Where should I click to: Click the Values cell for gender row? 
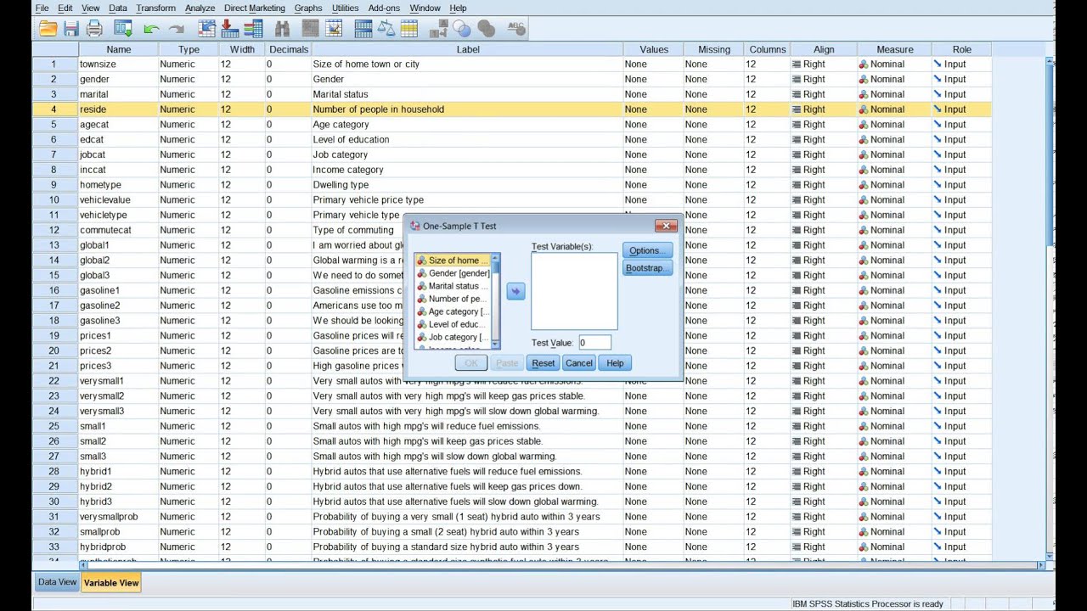pos(653,79)
